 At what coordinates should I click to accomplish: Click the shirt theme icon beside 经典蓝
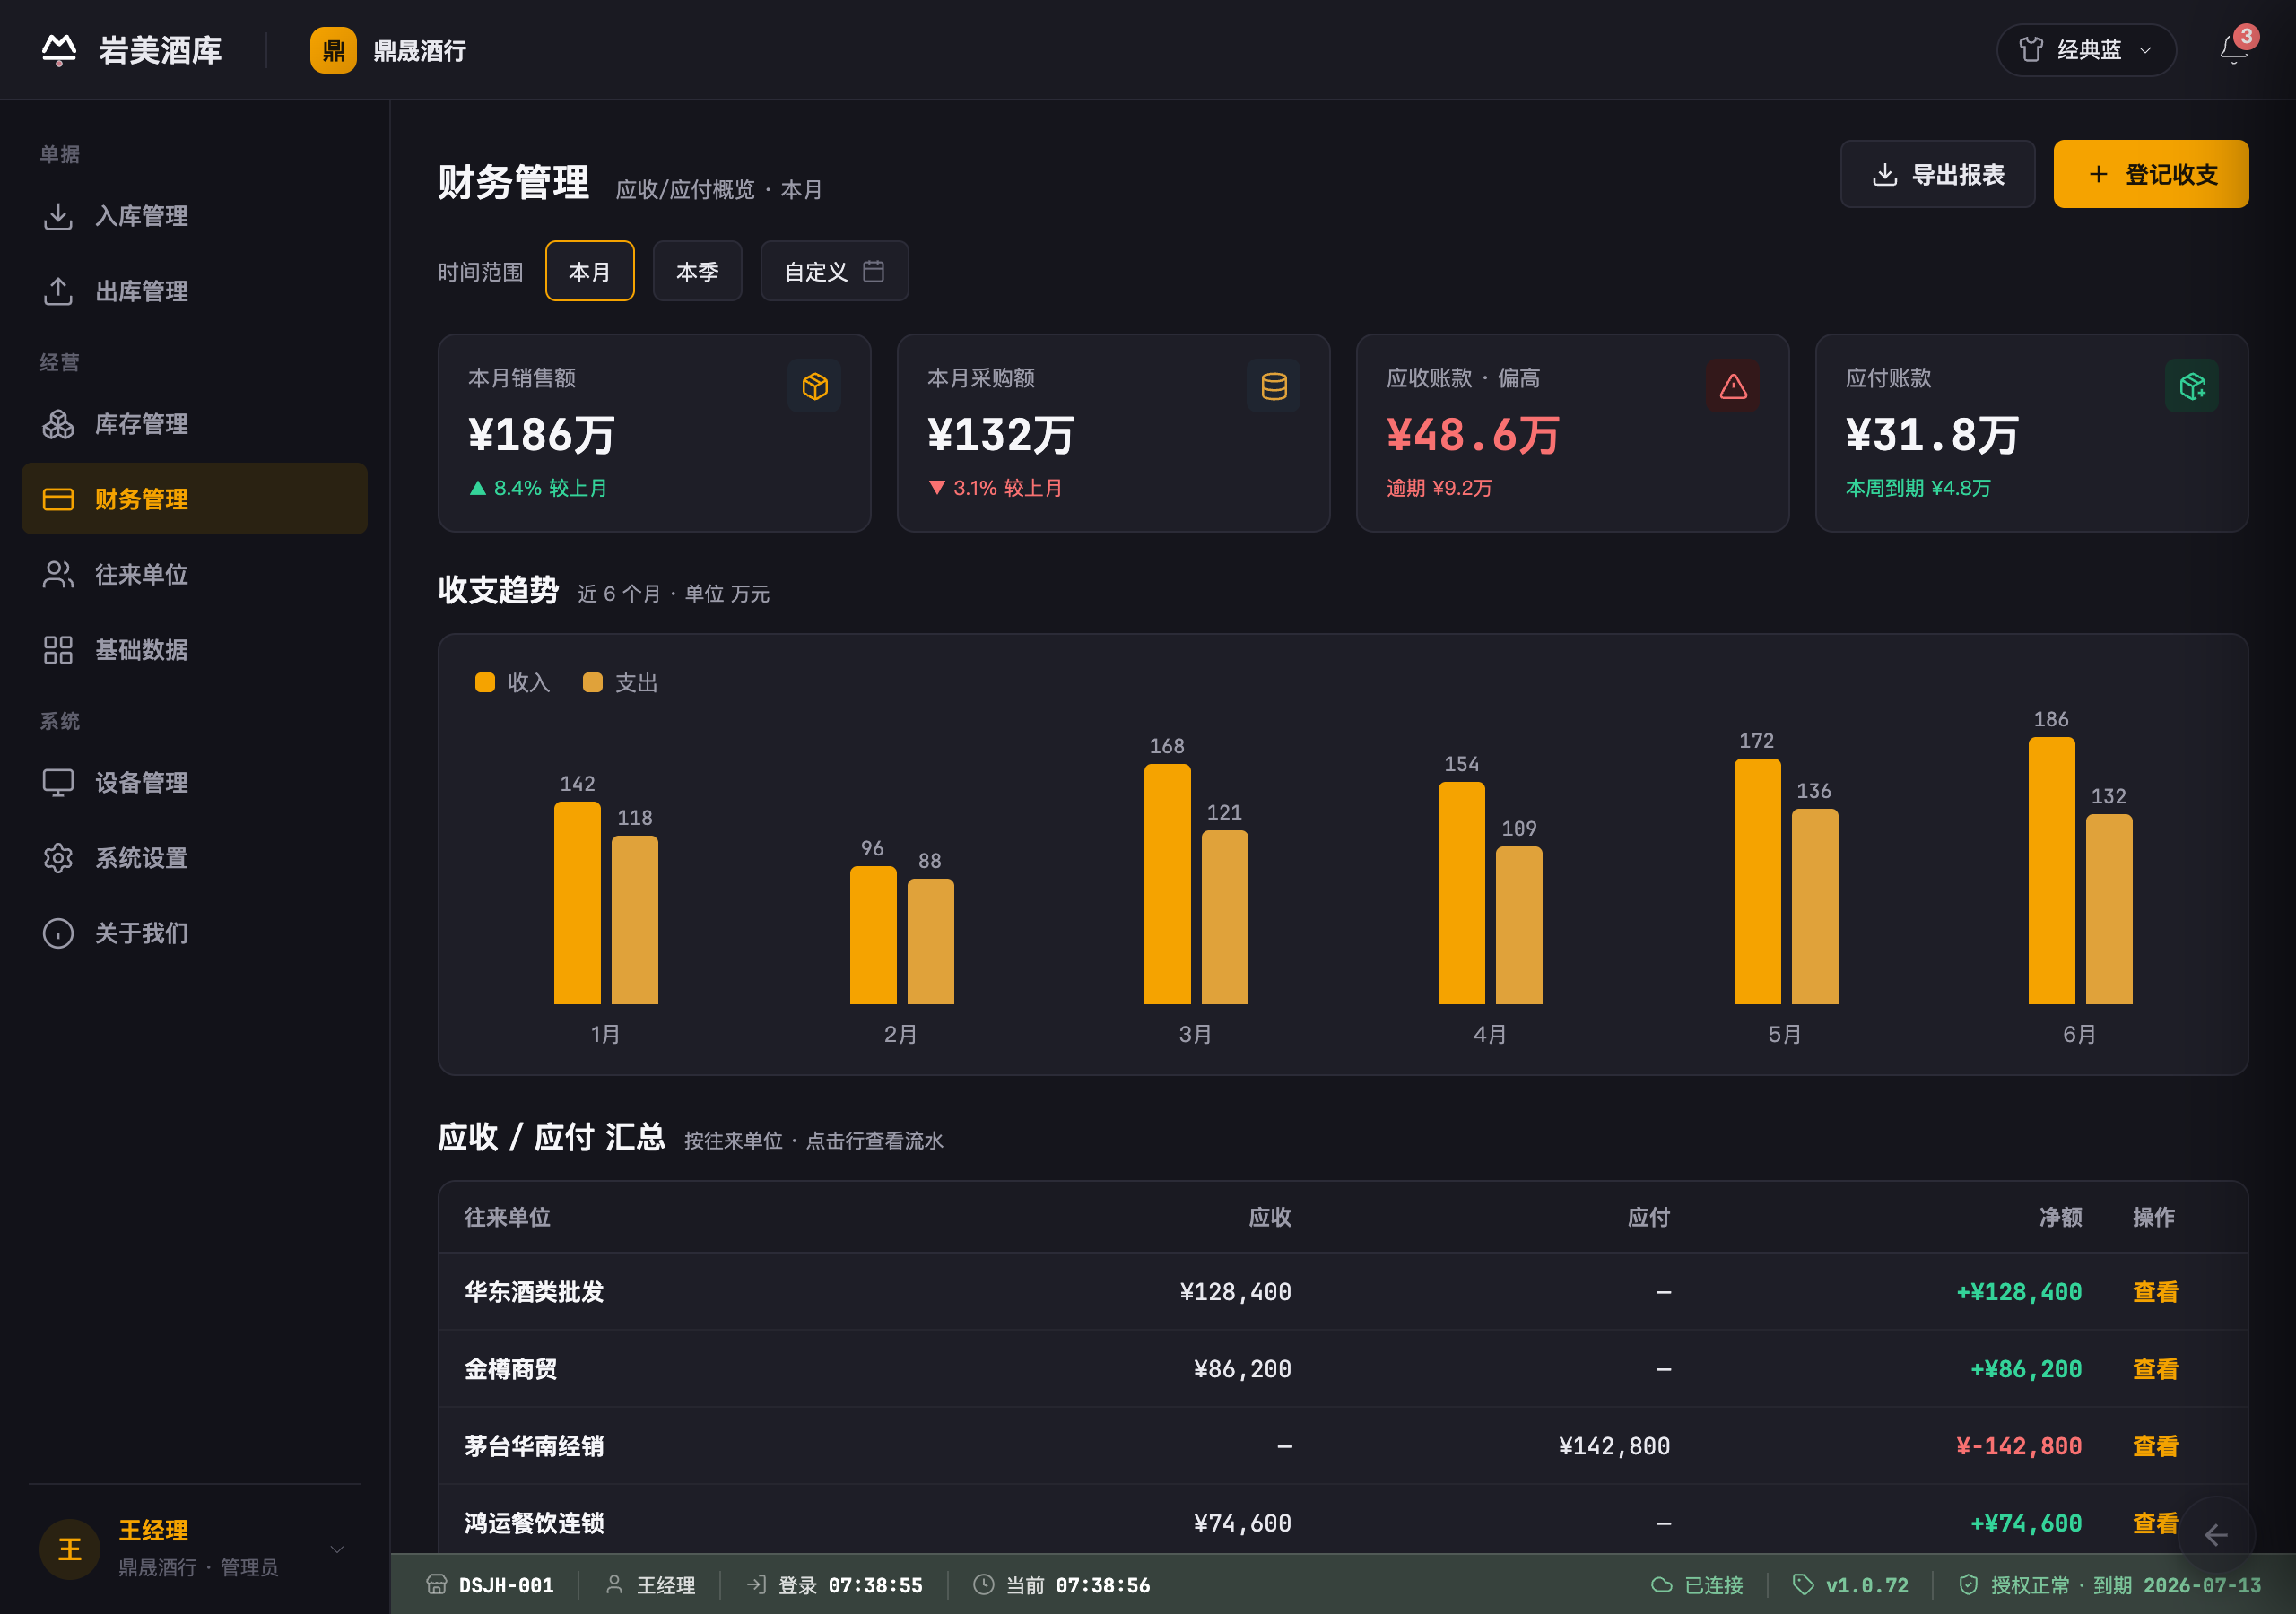pos(2030,50)
